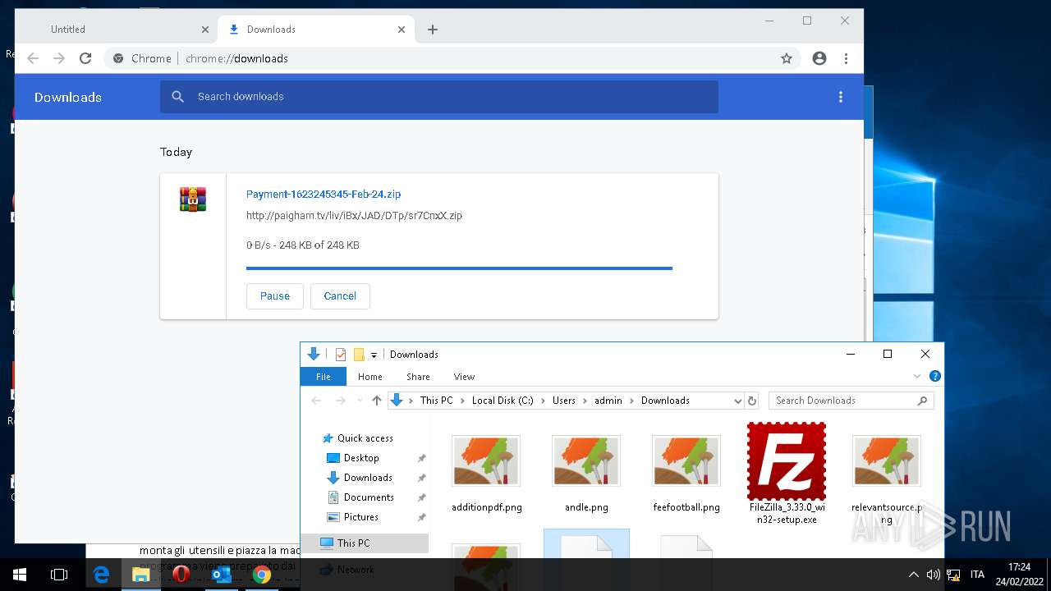Open Outlook from the taskbar
This screenshot has height=591, width=1051.
pos(222,575)
